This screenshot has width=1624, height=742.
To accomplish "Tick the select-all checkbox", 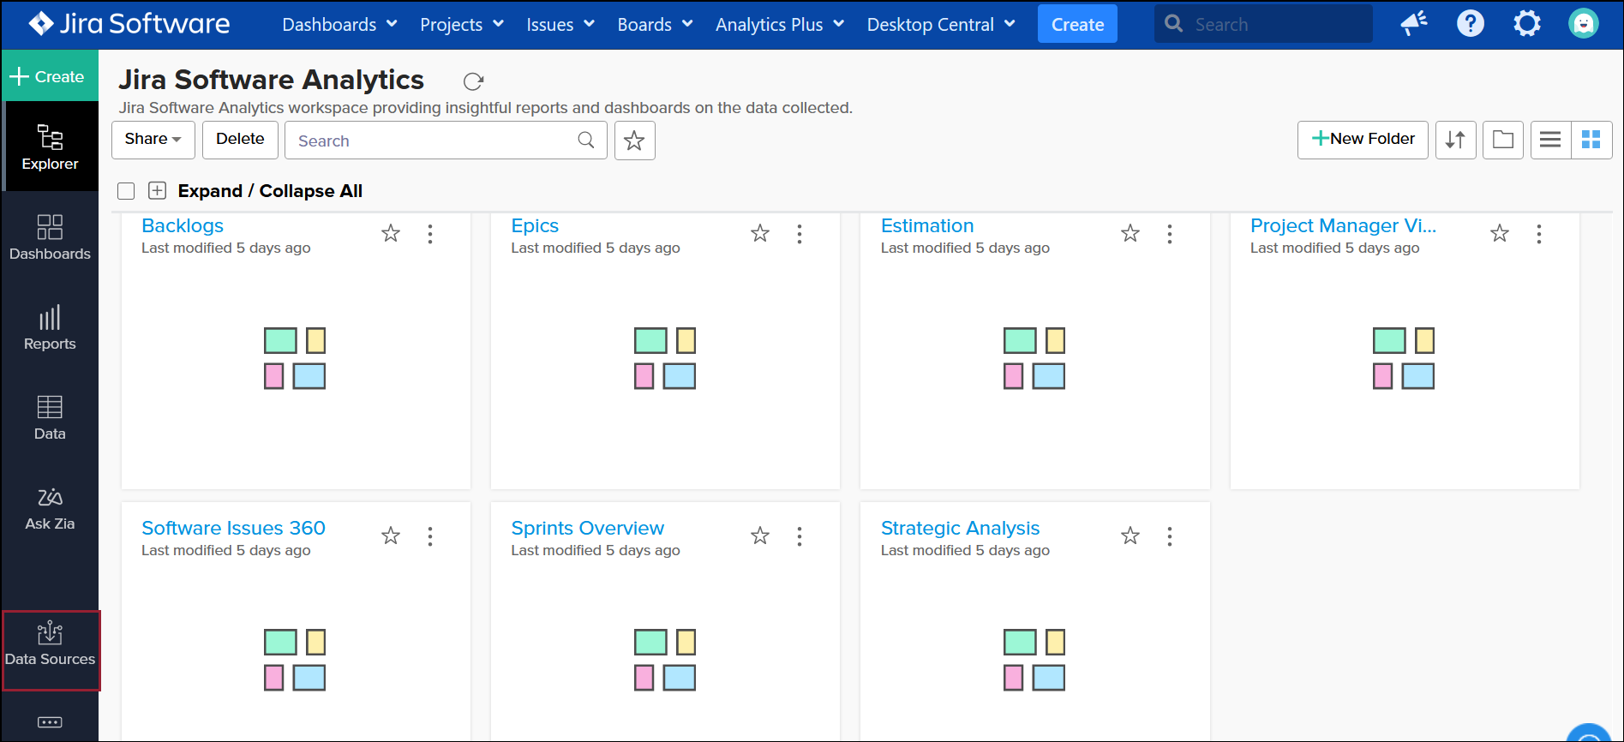I will 126,191.
